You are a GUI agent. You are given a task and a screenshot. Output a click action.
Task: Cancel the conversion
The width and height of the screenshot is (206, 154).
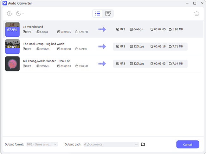(x=188, y=145)
